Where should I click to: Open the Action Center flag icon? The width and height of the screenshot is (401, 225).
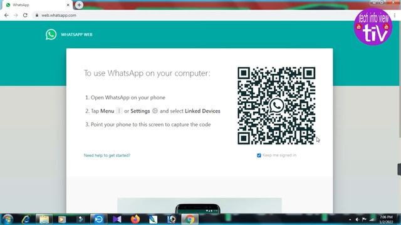tap(364, 219)
